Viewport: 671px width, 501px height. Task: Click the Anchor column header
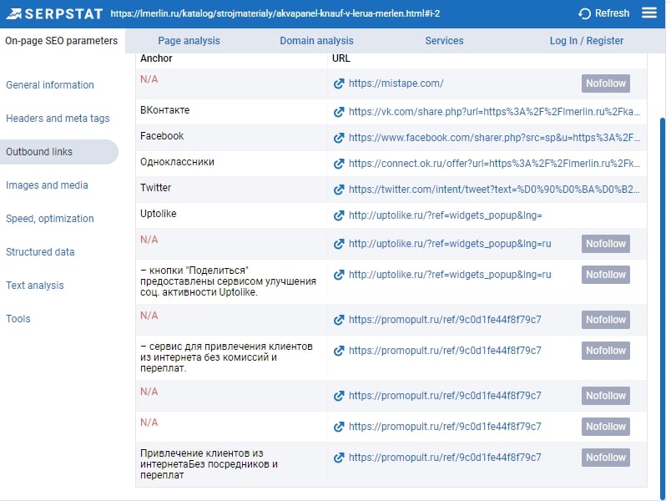pyautogui.click(x=156, y=58)
